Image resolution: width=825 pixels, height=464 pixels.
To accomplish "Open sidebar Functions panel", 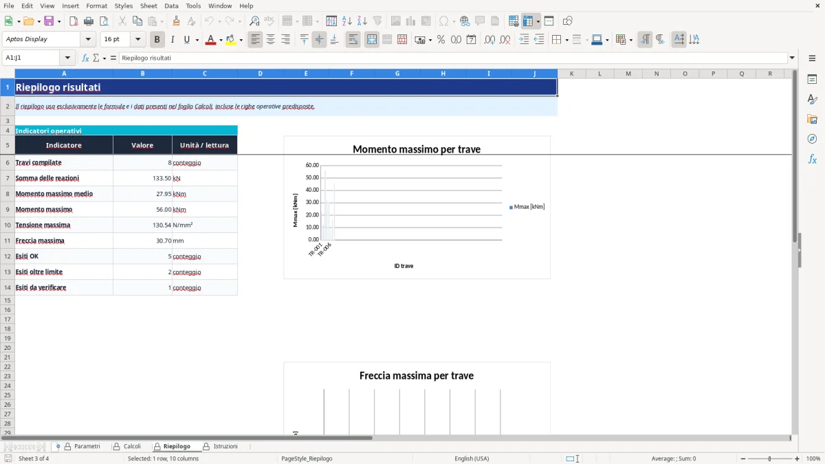I will coord(812,159).
